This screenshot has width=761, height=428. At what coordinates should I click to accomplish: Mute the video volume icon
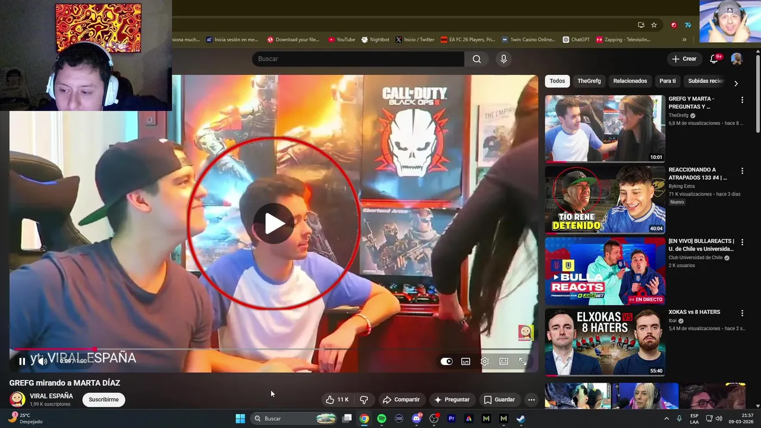42,361
